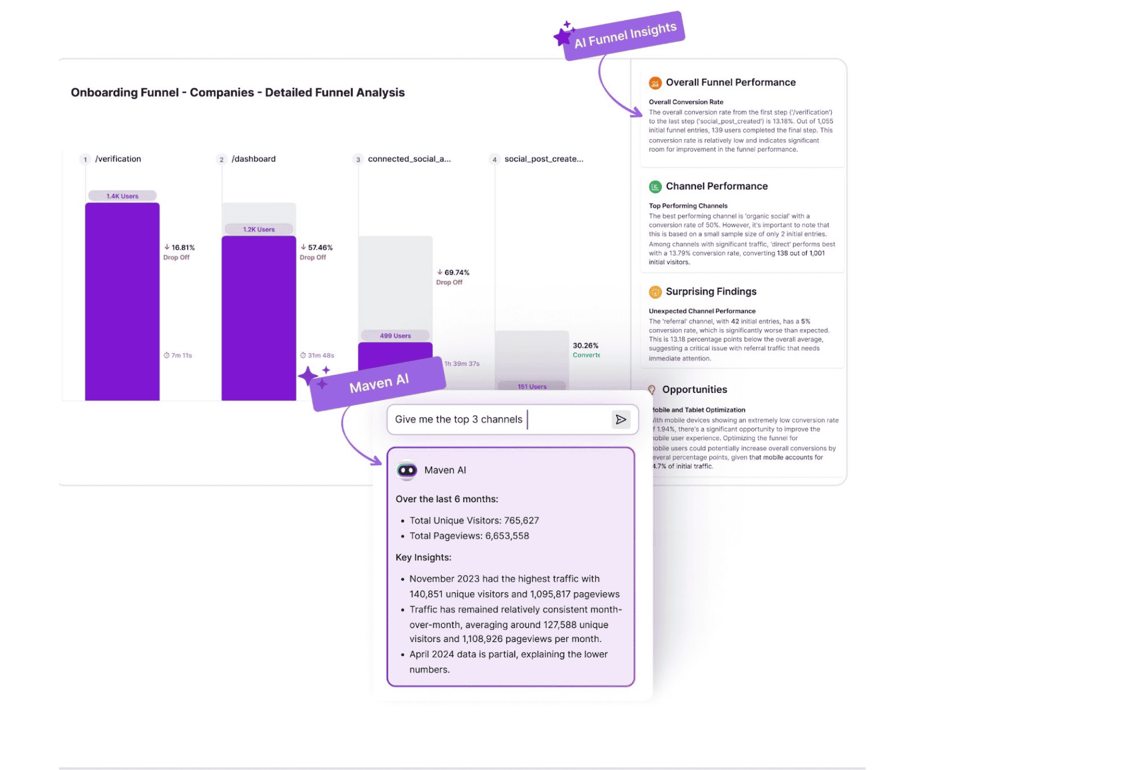
Task: Click the '1.4K Users' badge
Action: click(122, 196)
